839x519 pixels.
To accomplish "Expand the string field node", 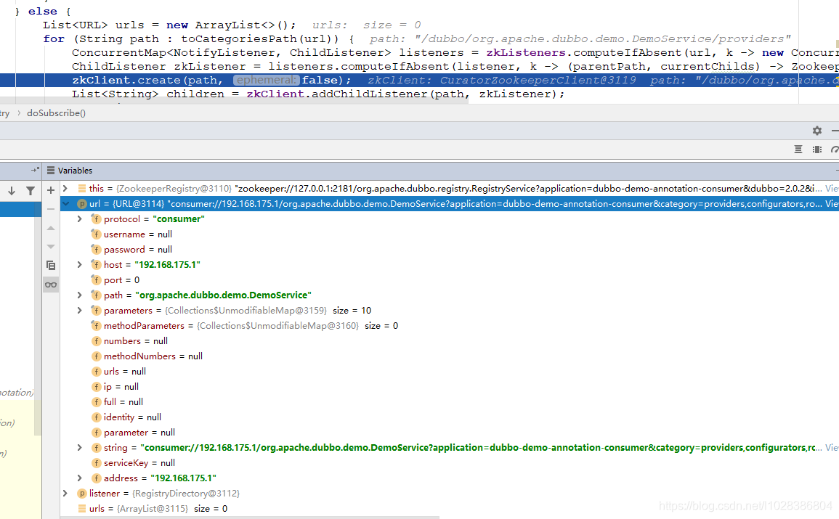I will coord(80,447).
